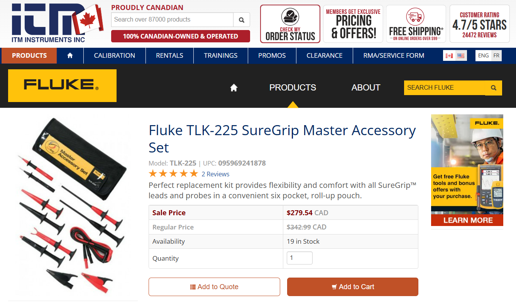
Task: Click the home icon in the navigation bar
Action: click(x=70, y=55)
